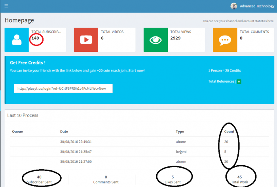Image resolution: width=277 pixels, height=187 pixels.
Task: Select the TOTAL SUBSCRIB... label
Action: pos(46,32)
